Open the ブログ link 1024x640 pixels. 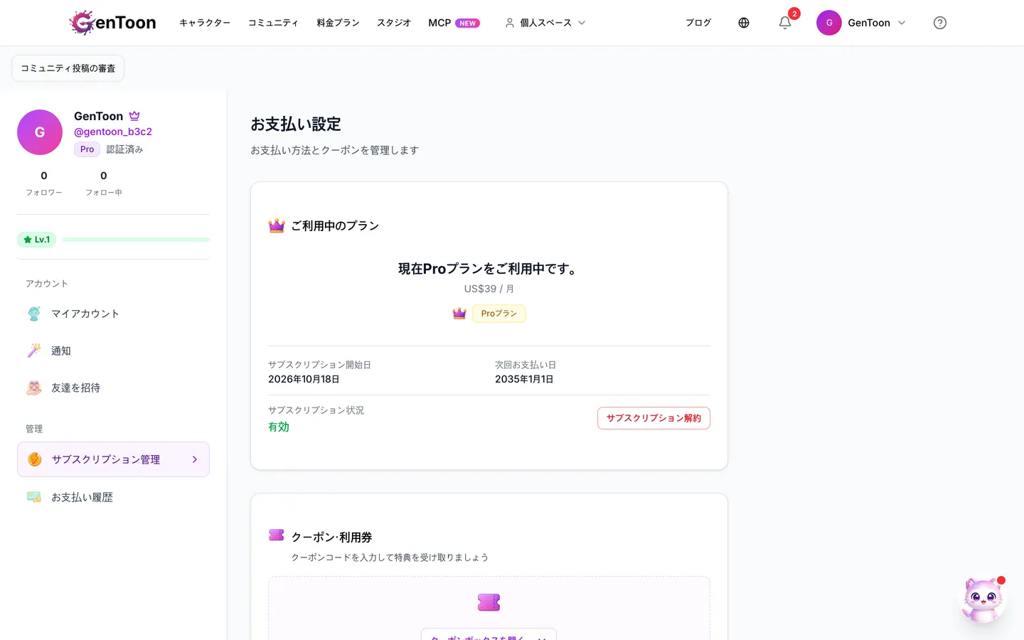point(698,23)
